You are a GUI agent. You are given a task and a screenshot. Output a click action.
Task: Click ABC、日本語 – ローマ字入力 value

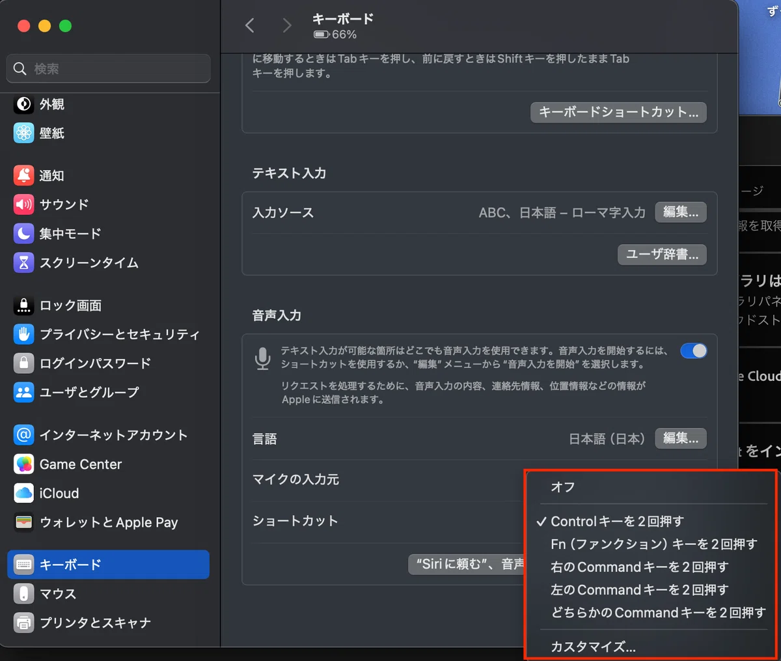pos(562,212)
